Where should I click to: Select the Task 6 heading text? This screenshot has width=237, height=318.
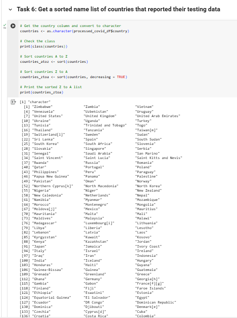pos(118,9)
